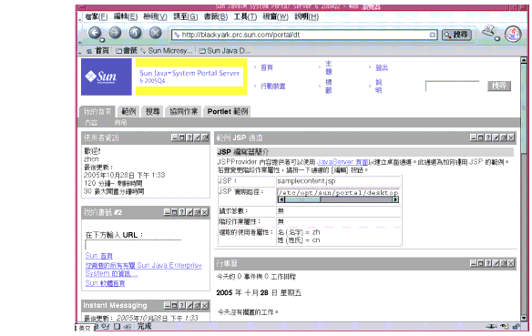The width and height of the screenshot is (532, 336).
Task: Click the URL input field in 我的書籤 #2
Action: point(133,245)
